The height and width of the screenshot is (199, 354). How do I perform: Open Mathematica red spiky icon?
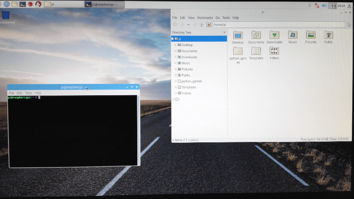[30, 4]
